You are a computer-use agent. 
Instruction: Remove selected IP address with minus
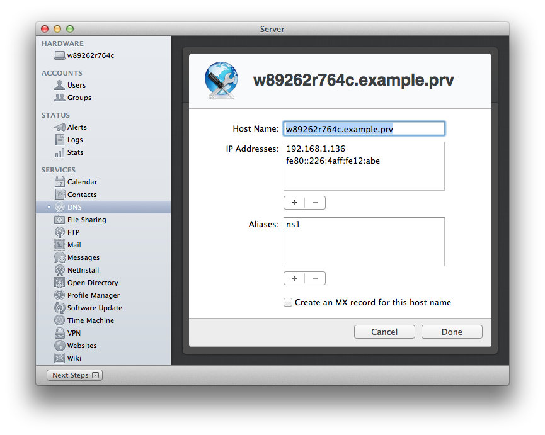click(314, 203)
